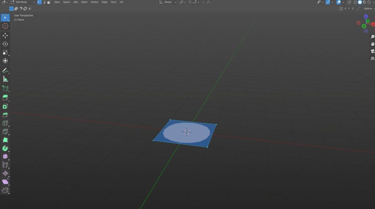This screenshot has width=375, height=209.
Task: Click the Annotate pencil tool
Action: (x=5, y=70)
